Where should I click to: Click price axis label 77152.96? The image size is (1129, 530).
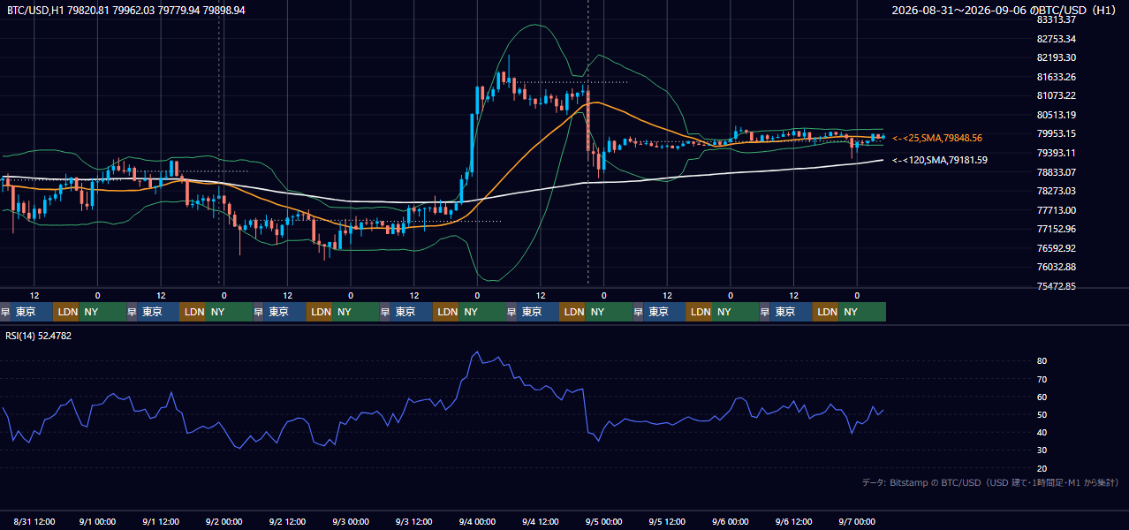(x=1056, y=229)
